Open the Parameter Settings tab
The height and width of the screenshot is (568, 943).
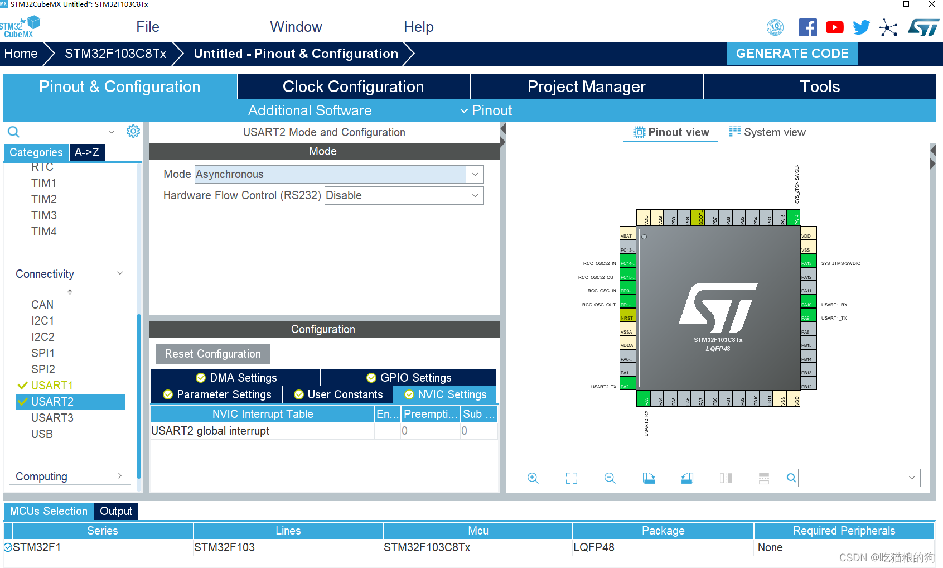point(217,394)
